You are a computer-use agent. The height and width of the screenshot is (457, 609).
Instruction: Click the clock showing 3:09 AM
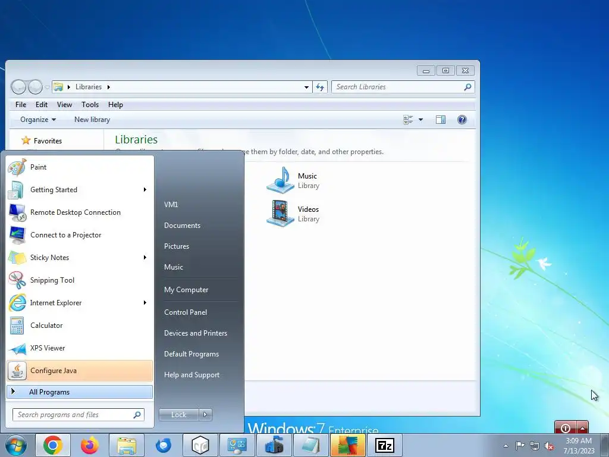(579, 441)
